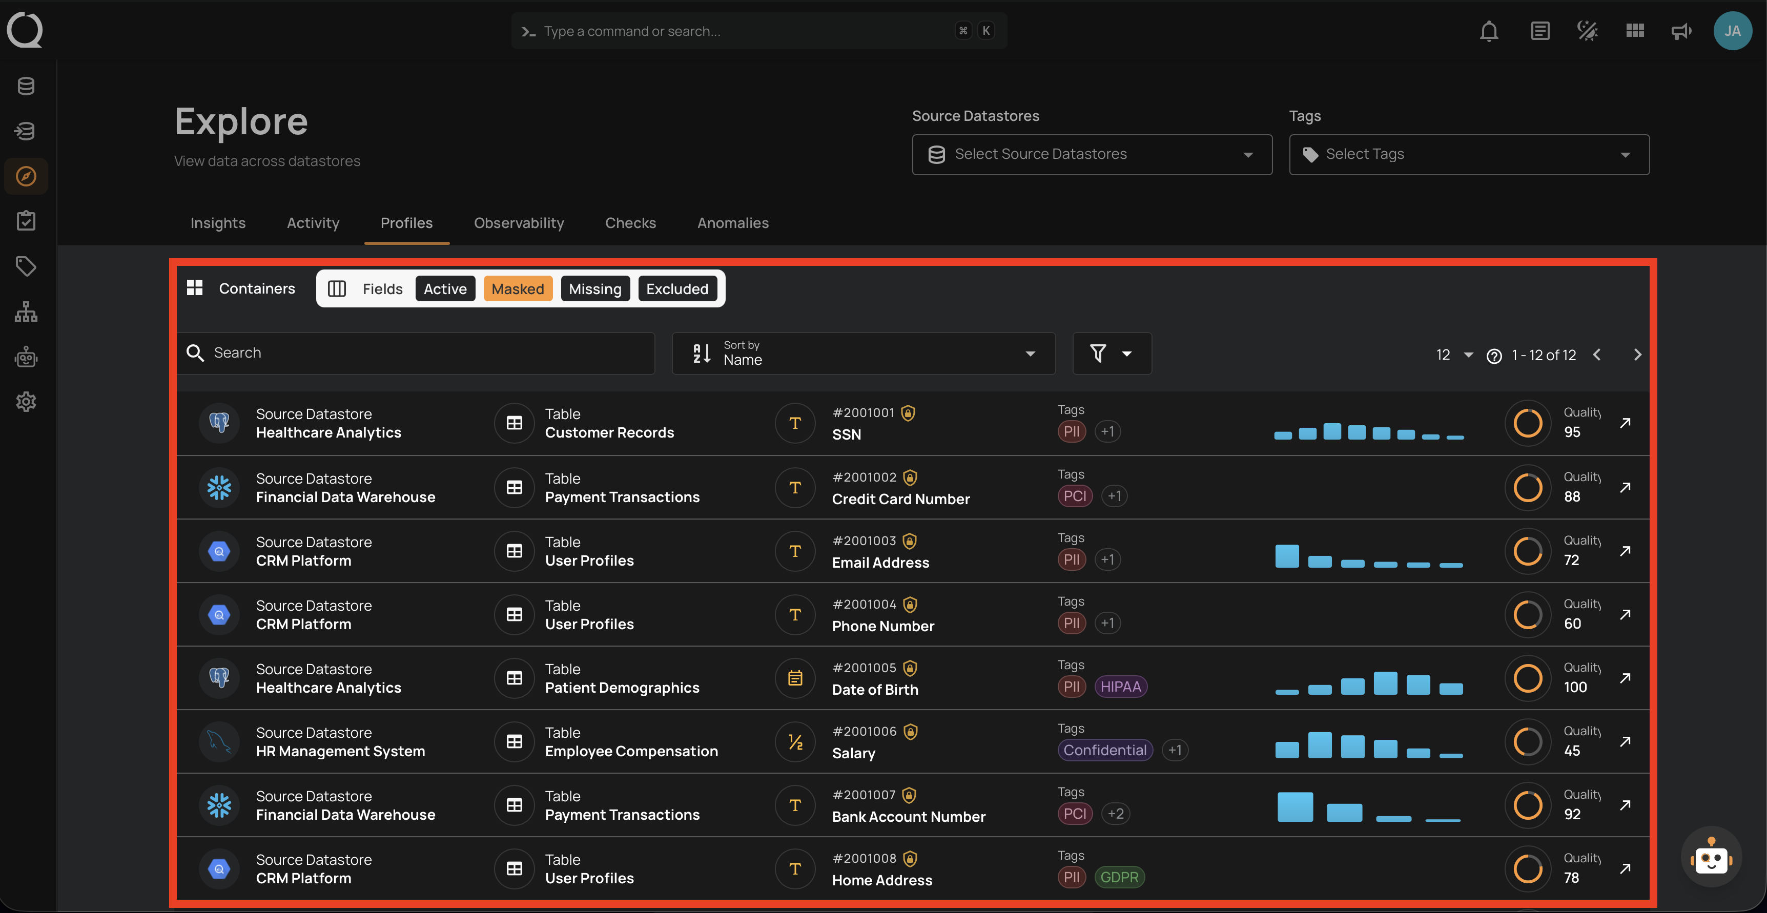Image resolution: width=1767 pixels, height=913 pixels.
Task: Click the settings gear in sidebar
Action: click(x=26, y=402)
